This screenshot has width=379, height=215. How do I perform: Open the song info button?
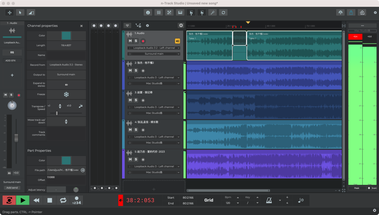coord(148,12)
